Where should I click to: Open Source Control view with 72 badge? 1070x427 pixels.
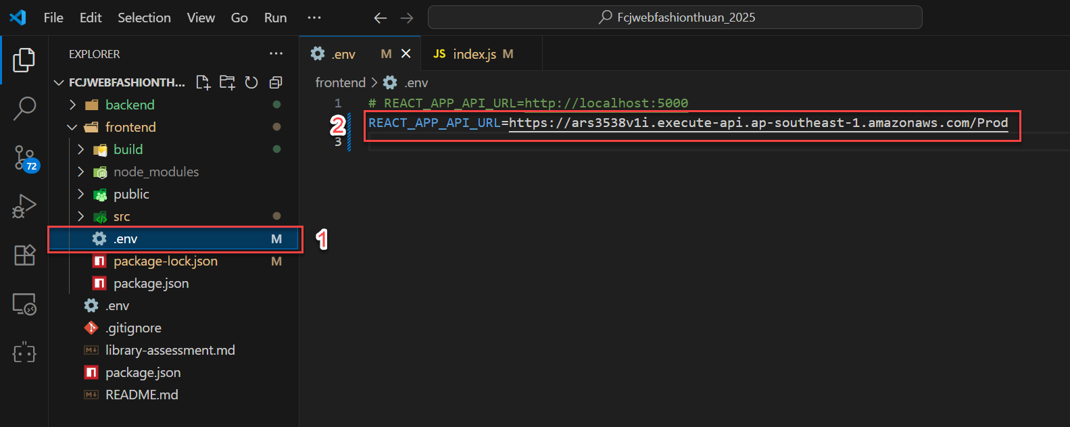tap(26, 158)
